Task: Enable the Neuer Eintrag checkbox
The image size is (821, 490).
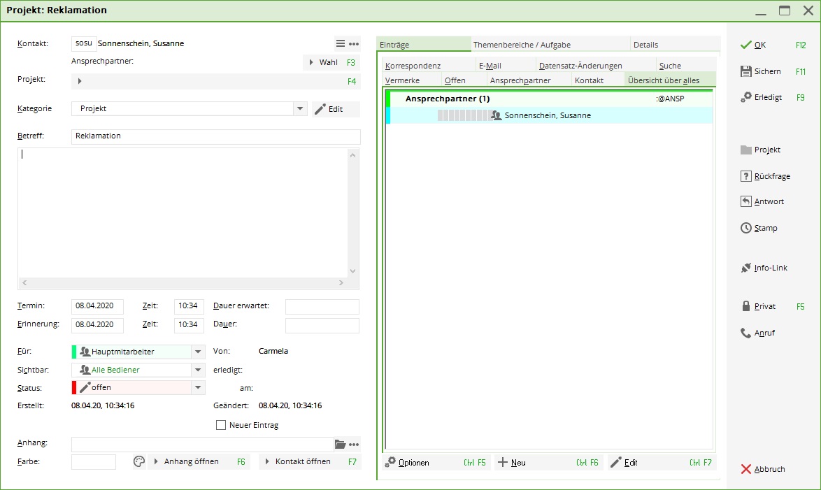Action: coord(221,425)
